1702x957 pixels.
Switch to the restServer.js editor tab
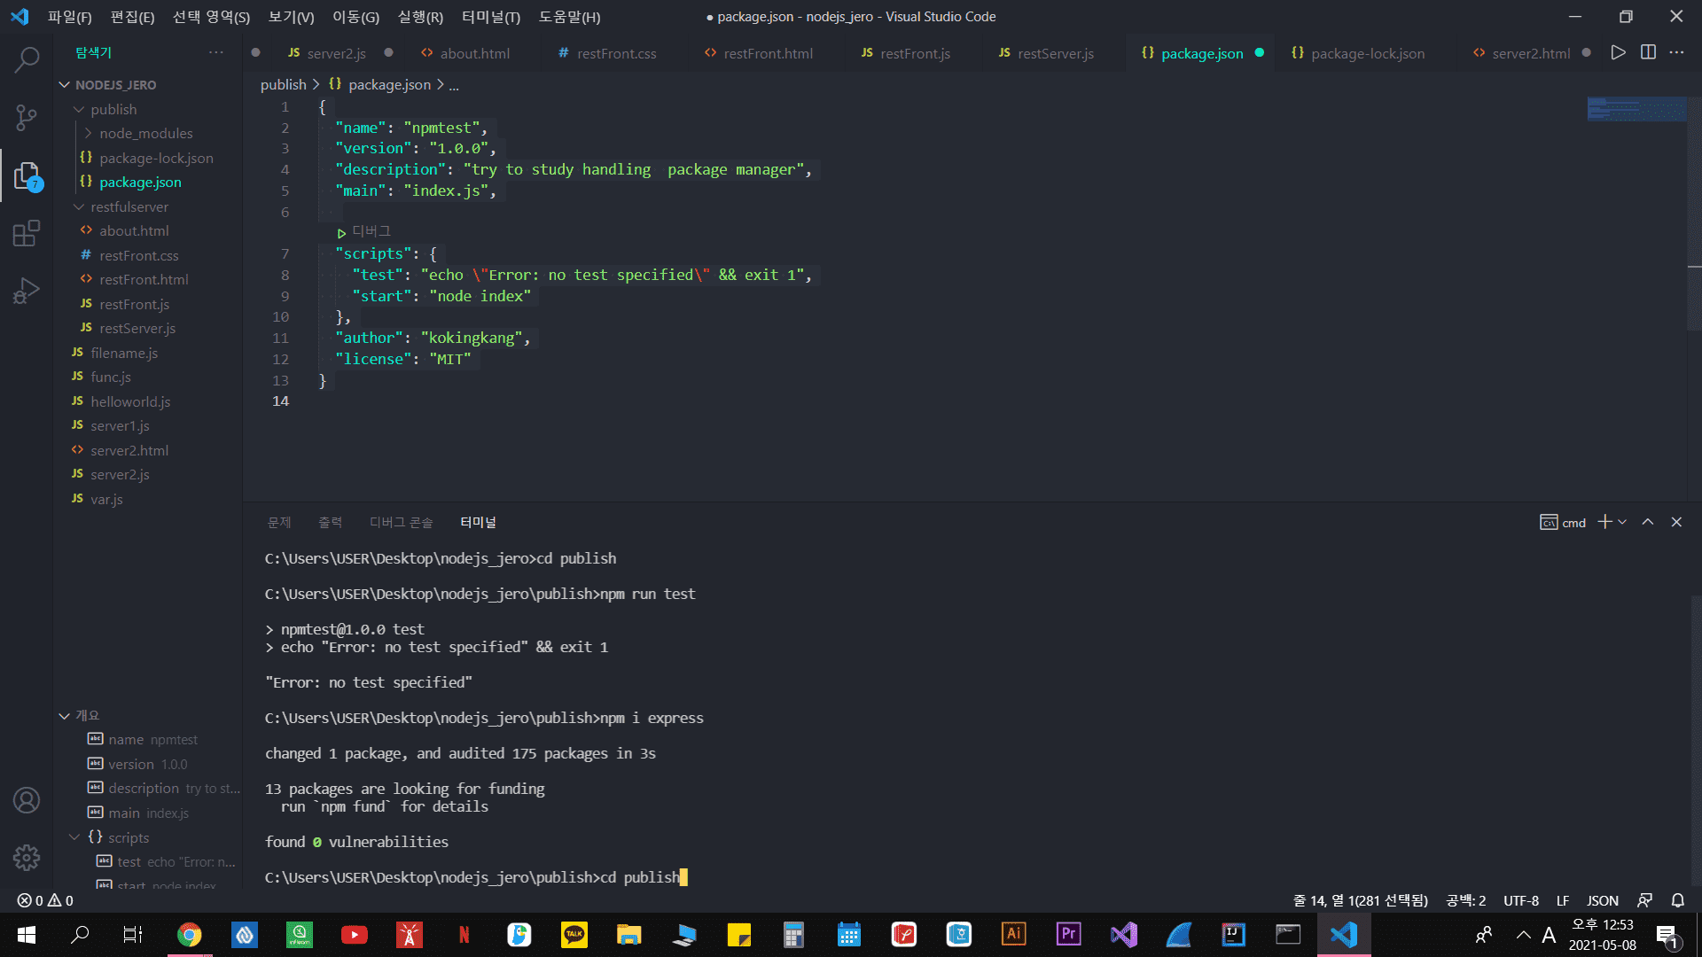1055,53
